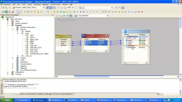Image resolution: width=182 pixels, height=102 pixels.
Task: Select NORMALIZER_SRC_TABLE source in navigator
Action: point(39,54)
